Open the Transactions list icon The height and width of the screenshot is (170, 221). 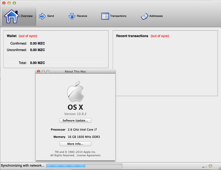coord(105,16)
